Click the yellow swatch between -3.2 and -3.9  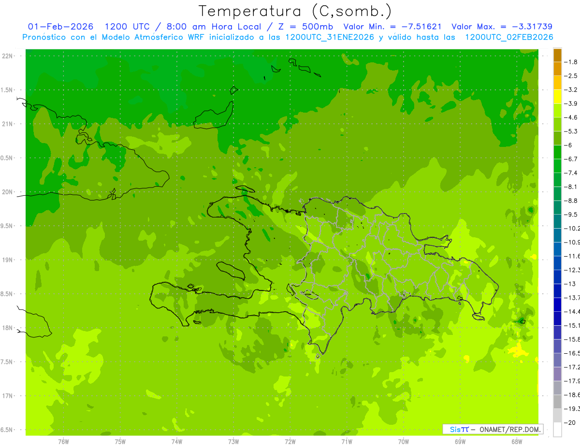pos(557,97)
